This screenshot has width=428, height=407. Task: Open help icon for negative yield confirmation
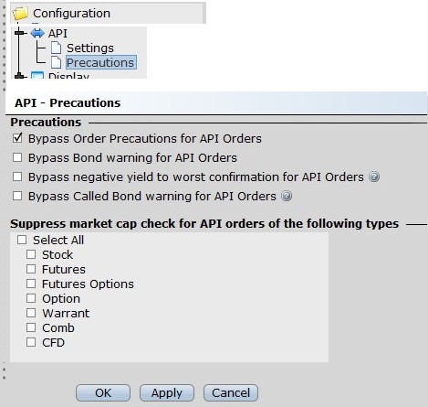[374, 177]
